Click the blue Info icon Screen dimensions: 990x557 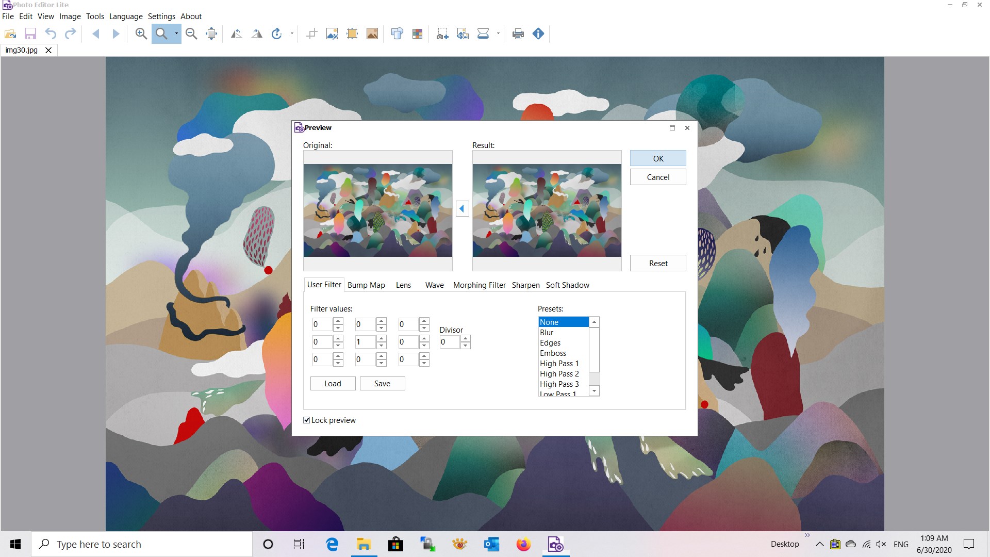(538, 34)
